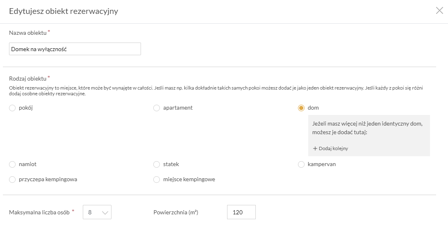Click the "Edytujesz obiekt rezerwacyjny" dialog title
This screenshot has width=448, height=227.
tap(64, 11)
